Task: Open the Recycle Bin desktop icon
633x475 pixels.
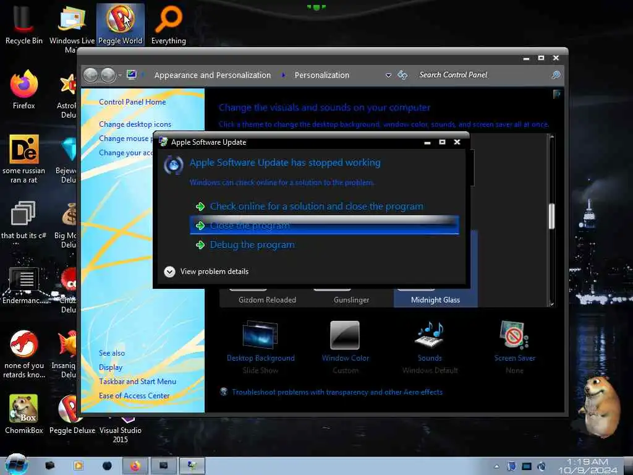Action: point(24,24)
